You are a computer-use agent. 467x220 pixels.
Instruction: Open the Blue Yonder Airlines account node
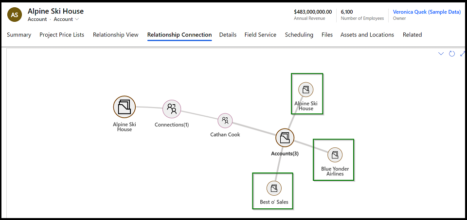pyautogui.click(x=335, y=155)
